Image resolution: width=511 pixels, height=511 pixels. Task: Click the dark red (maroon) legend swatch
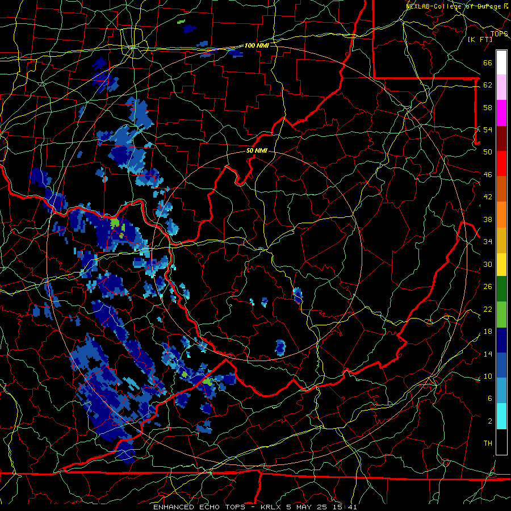click(x=501, y=138)
